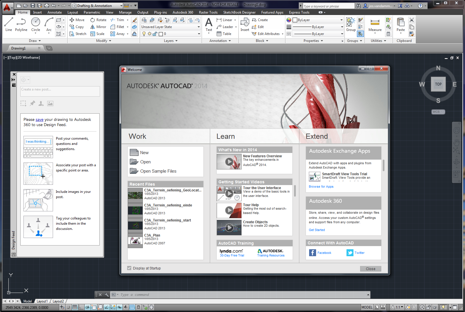Expand the Layers panel flyout
This screenshot has width=465, height=312.
pyautogui.click(x=171, y=41)
